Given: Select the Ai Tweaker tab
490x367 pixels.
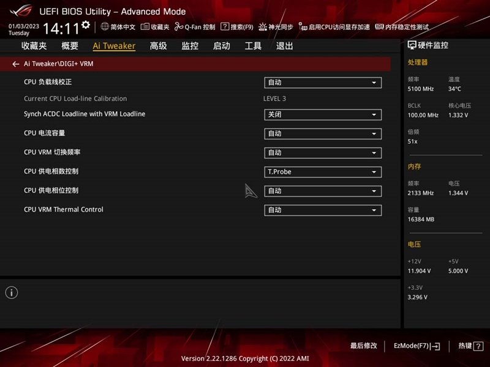Looking at the screenshot, I should [x=114, y=46].
